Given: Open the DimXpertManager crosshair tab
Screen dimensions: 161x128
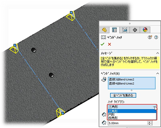Looking at the screenshot, I should [x=135, y=30].
